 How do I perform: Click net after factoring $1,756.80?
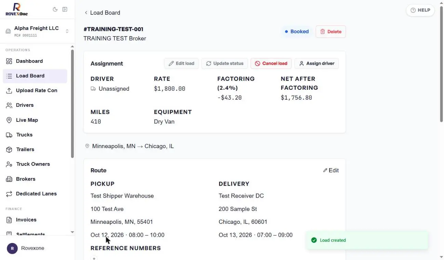tap(296, 98)
